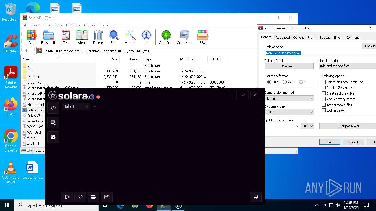
Task: Open the View toolbar icon
Action: click(82, 37)
